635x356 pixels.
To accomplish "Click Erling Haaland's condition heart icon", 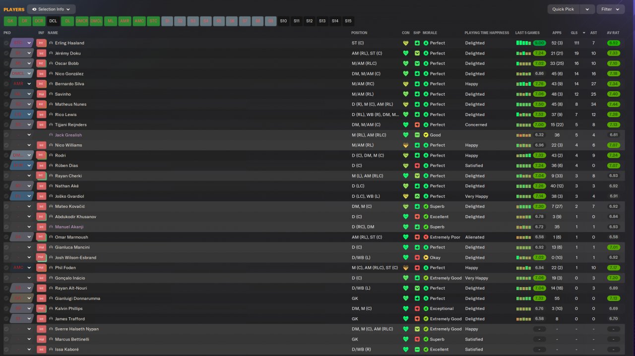I will coord(405,43).
